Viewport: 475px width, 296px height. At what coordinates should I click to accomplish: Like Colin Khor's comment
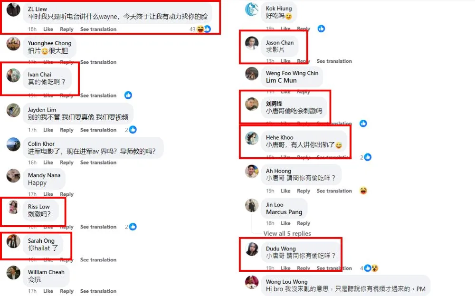(48, 162)
